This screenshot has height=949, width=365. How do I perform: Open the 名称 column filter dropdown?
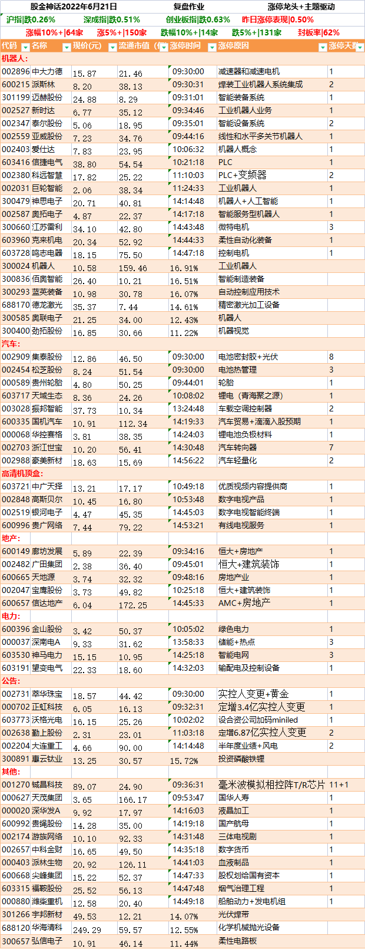coord(66,47)
